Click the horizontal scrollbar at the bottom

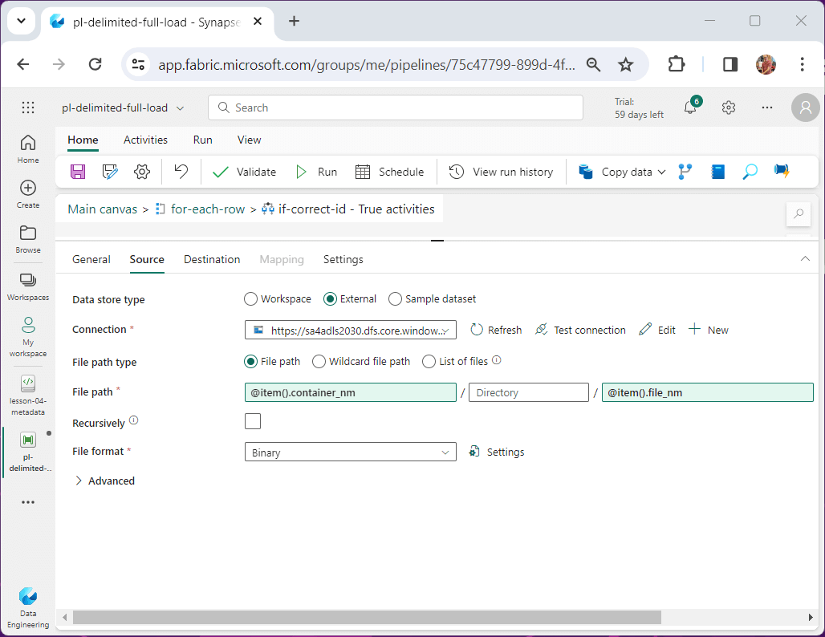366,618
